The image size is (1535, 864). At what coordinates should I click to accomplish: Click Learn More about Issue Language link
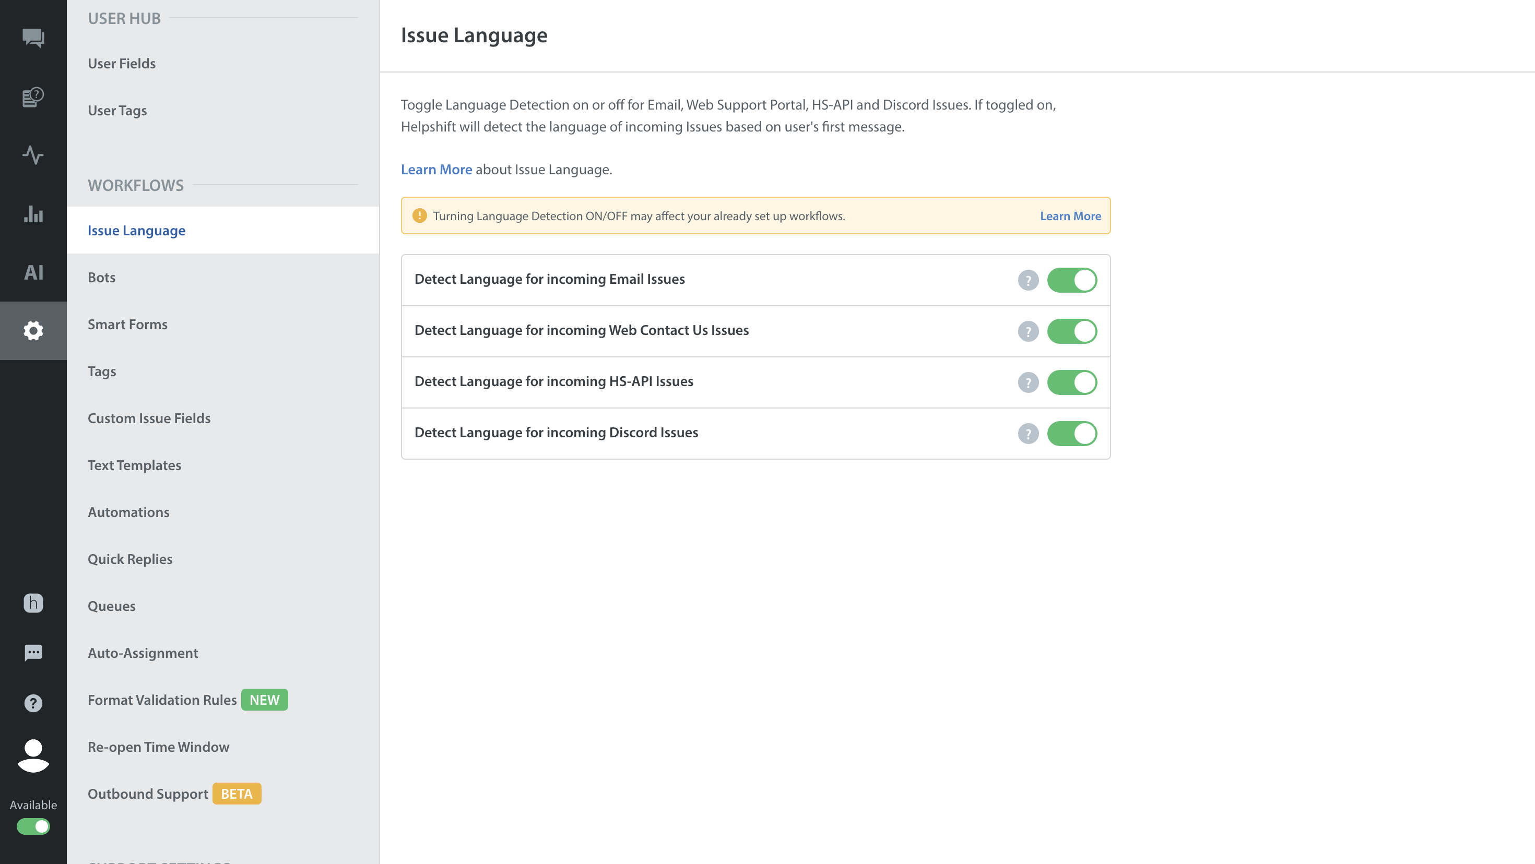coord(436,170)
